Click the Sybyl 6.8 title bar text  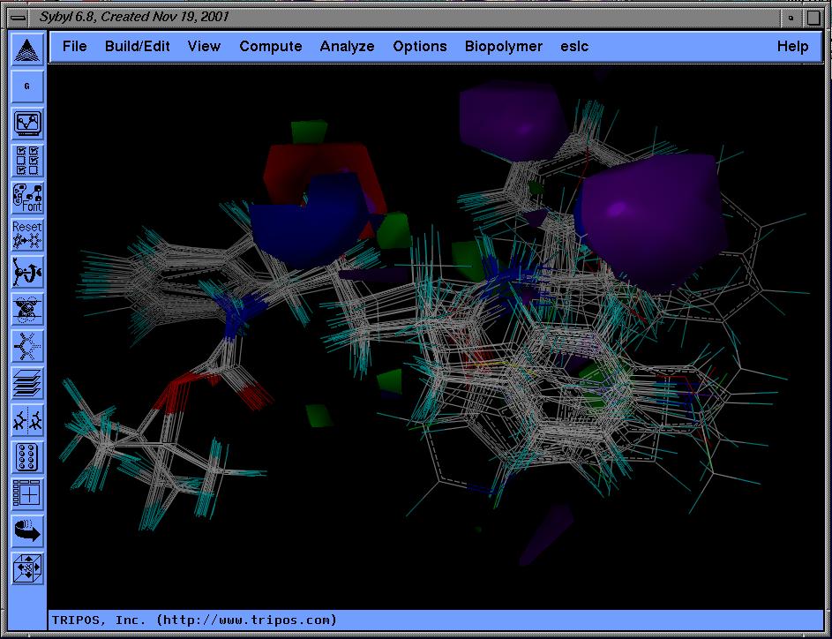click(134, 17)
